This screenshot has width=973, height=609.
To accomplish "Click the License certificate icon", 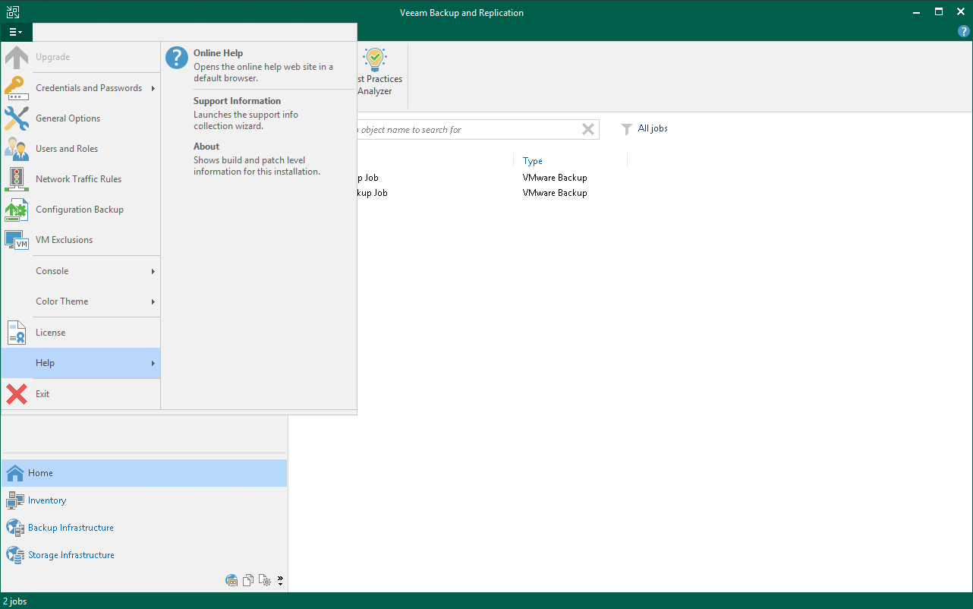I will point(17,333).
